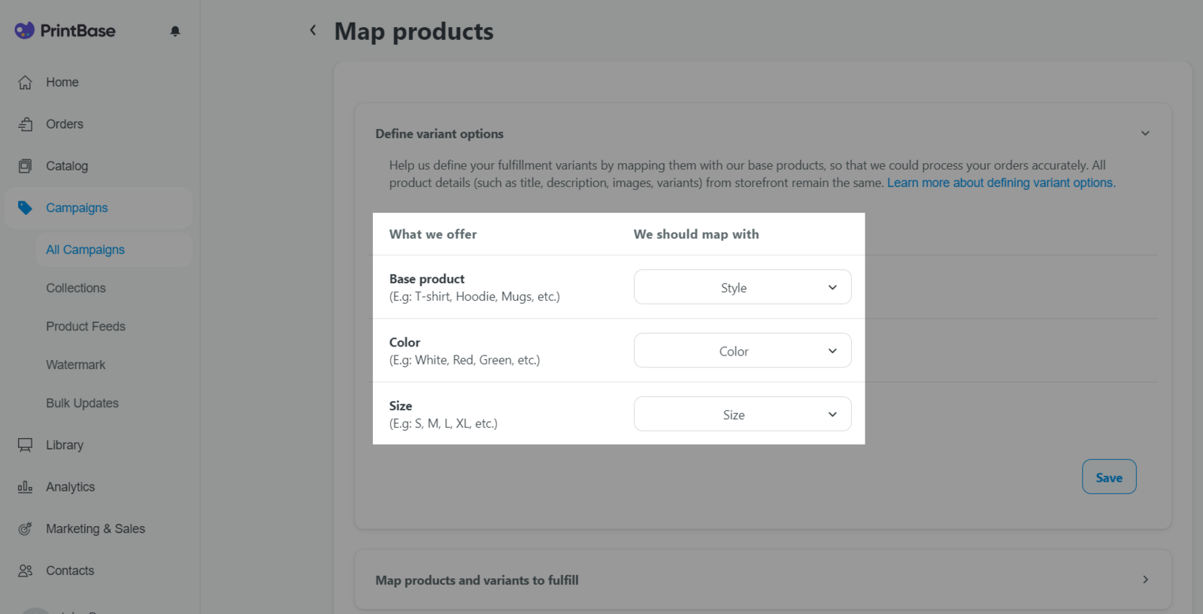Select All Campaigns submenu
1203x614 pixels.
coord(114,250)
